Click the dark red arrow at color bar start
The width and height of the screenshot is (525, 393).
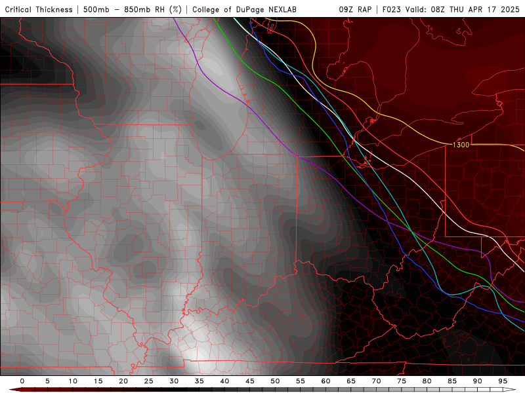[x=15, y=390]
